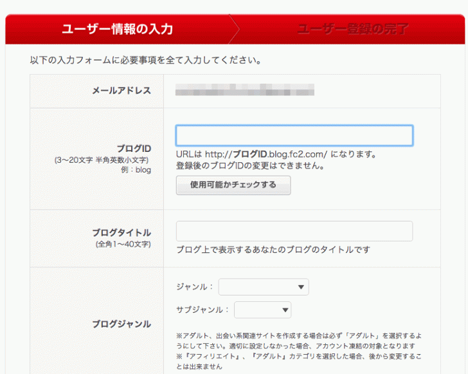Open the ジャンル dropdown list
This screenshot has height=374, width=468.
(x=264, y=287)
